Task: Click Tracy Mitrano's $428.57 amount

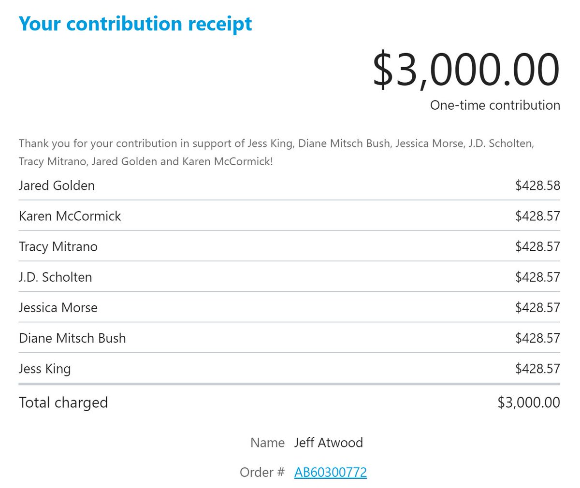Action: point(537,246)
